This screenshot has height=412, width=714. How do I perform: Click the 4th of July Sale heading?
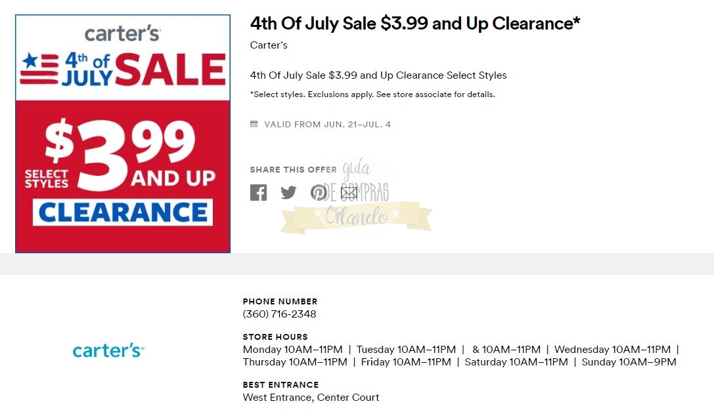(415, 24)
